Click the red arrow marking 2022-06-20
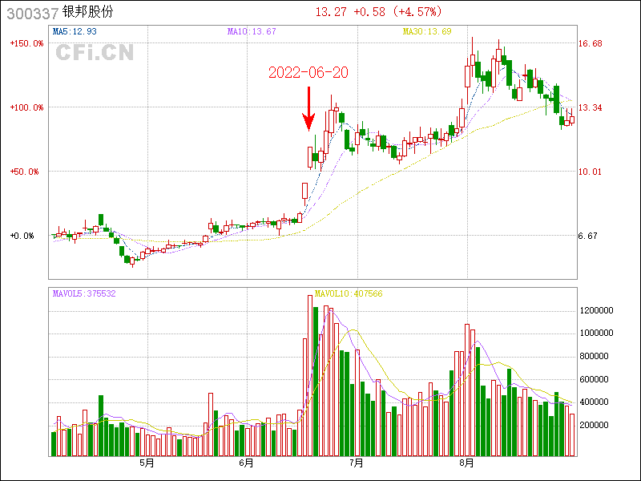The width and height of the screenshot is (641, 481). point(308,109)
